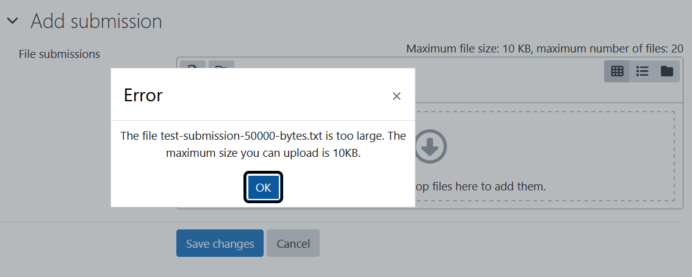
Task: Click the Add submission heading text
Action: pyautogui.click(x=96, y=21)
